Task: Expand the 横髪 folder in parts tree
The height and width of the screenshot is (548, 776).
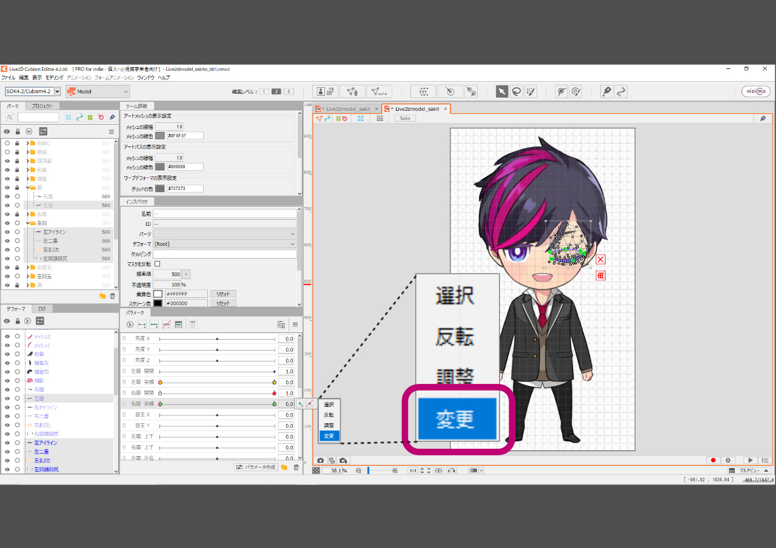Action: (27, 179)
